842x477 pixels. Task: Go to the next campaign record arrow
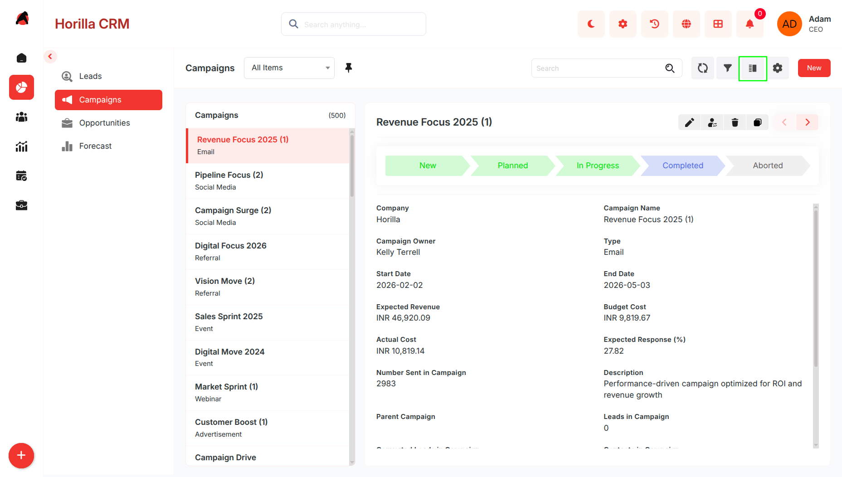point(807,122)
